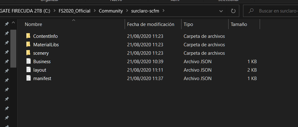
Task: Select the layout JSON file icon
Action: point(28,70)
